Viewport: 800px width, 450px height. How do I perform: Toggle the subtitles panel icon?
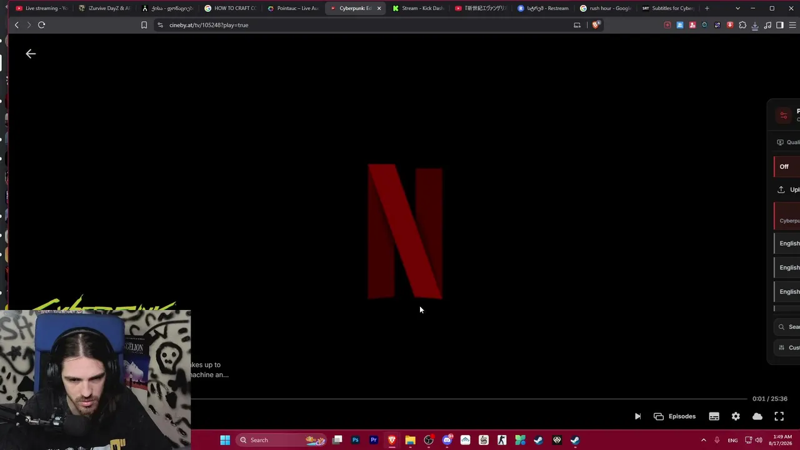click(714, 416)
